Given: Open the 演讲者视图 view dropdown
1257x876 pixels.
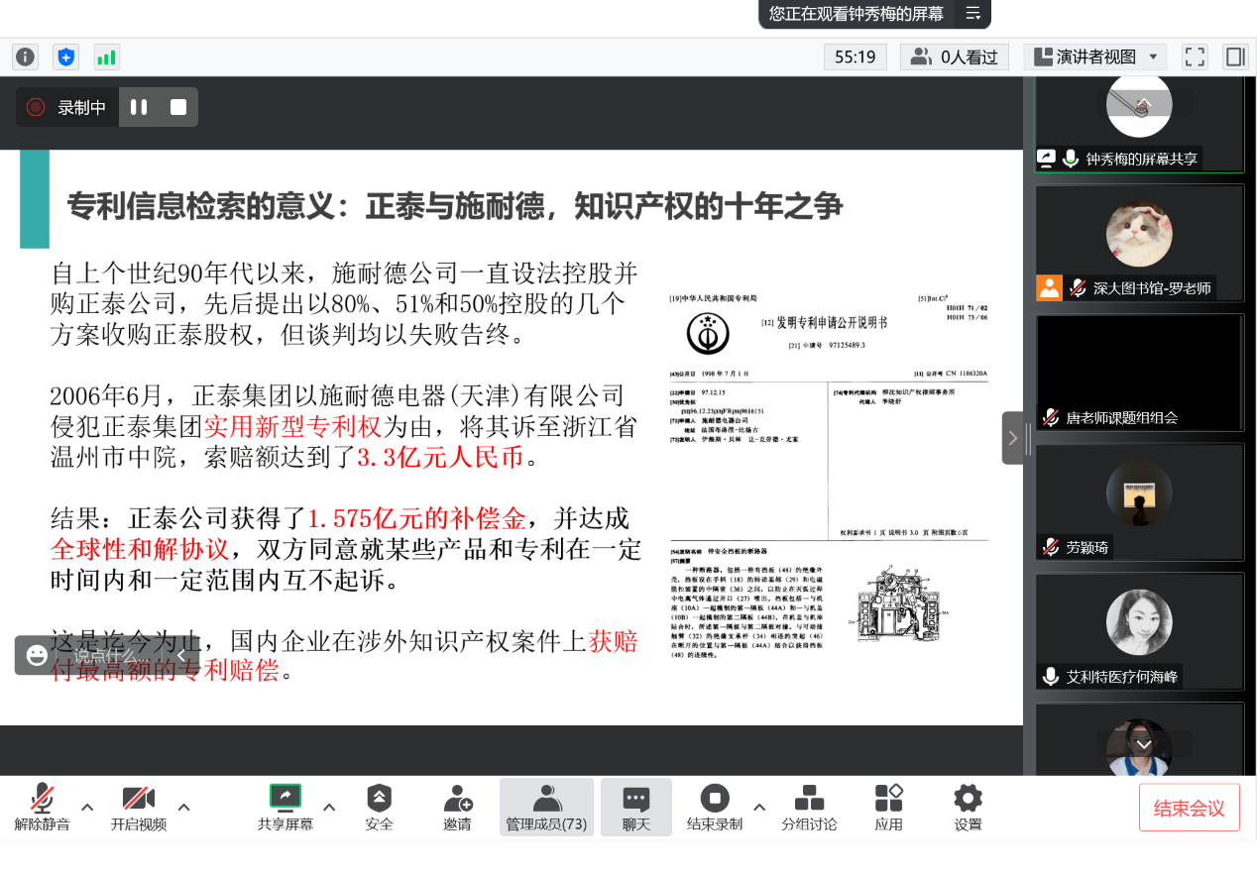Looking at the screenshot, I should (1095, 56).
